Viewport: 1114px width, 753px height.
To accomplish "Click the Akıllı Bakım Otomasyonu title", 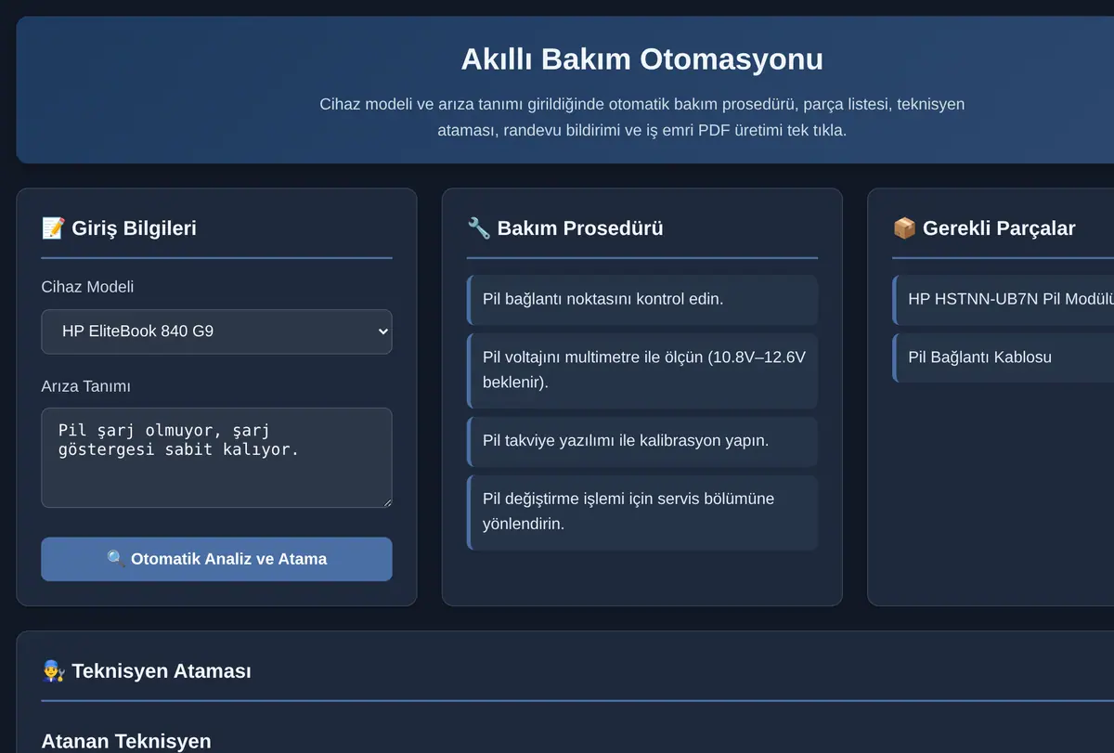I will tap(642, 59).
